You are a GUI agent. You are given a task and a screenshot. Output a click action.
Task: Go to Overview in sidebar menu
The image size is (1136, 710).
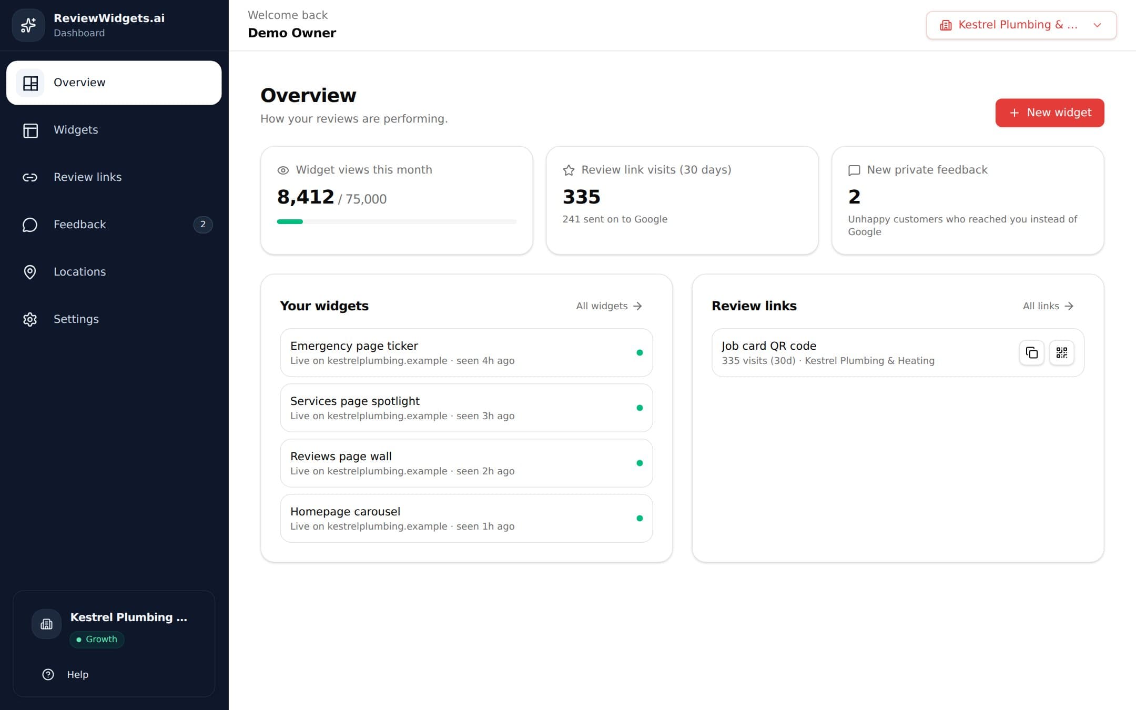pos(114,83)
